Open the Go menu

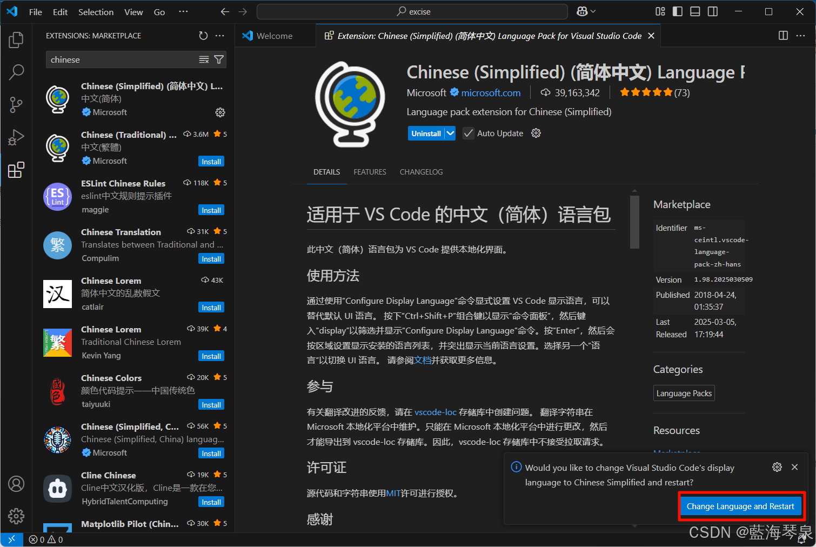tap(159, 12)
